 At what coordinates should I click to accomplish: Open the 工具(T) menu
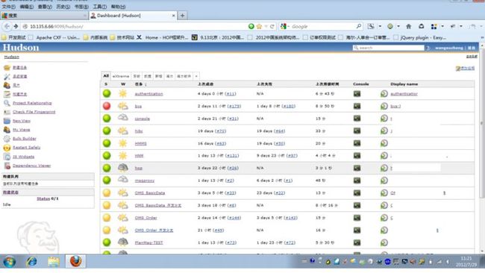(99, 7)
